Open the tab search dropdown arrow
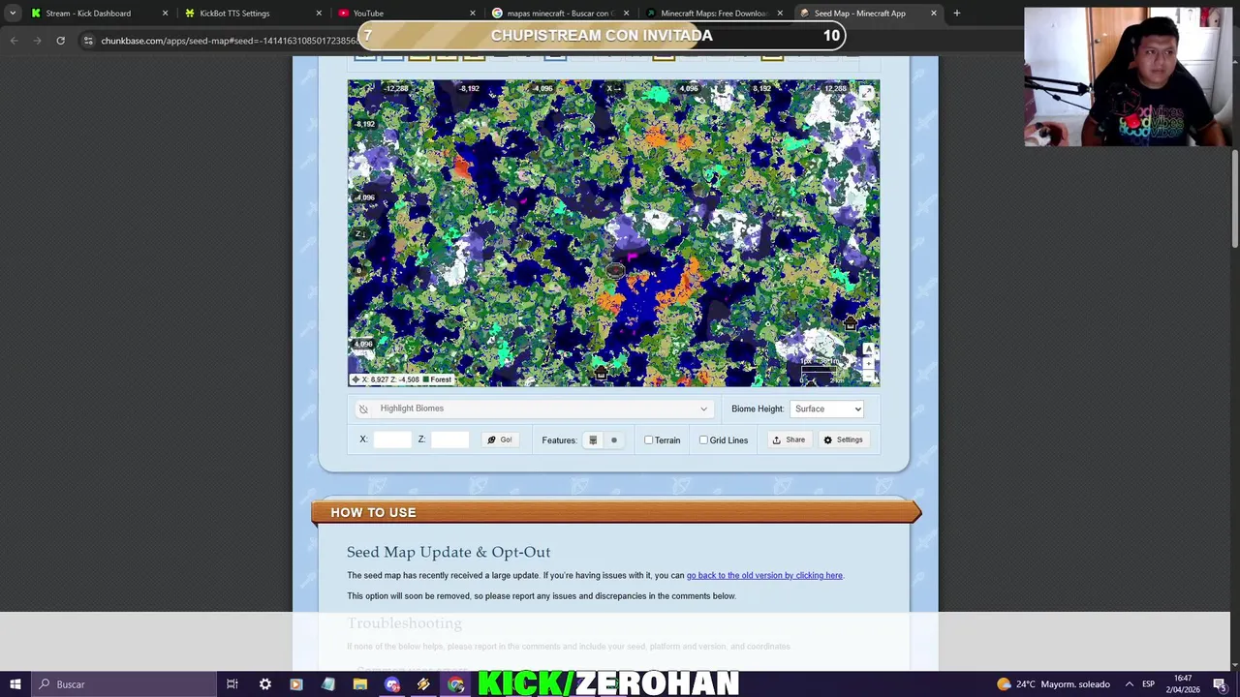The width and height of the screenshot is (1240, 697). pyautogui.click(x=12, y=14)
